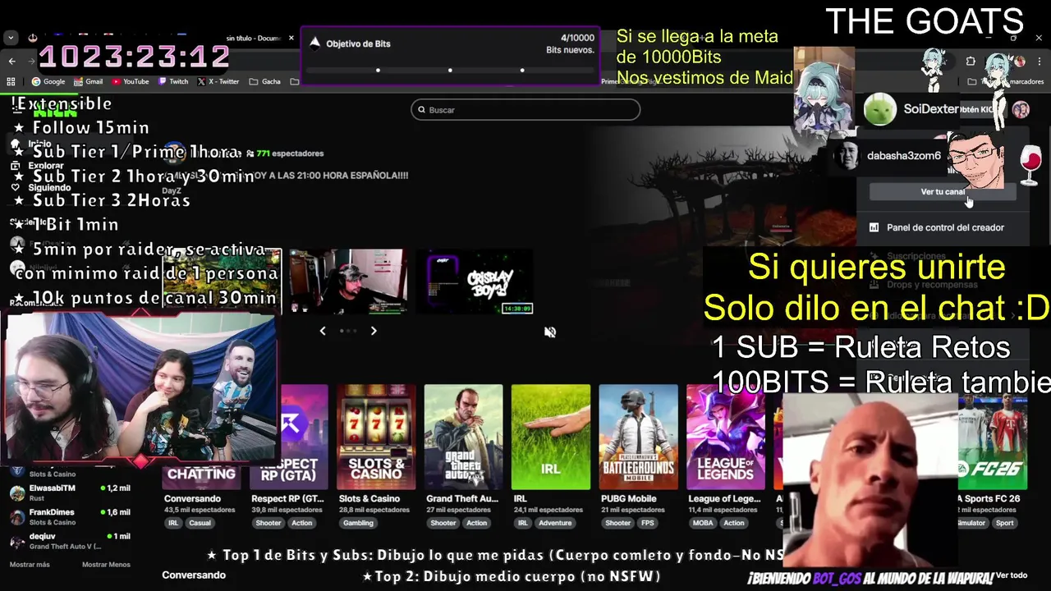Click the Buscar search field
Viewport: 1051px width, 591px height.
tap(525, 110)
